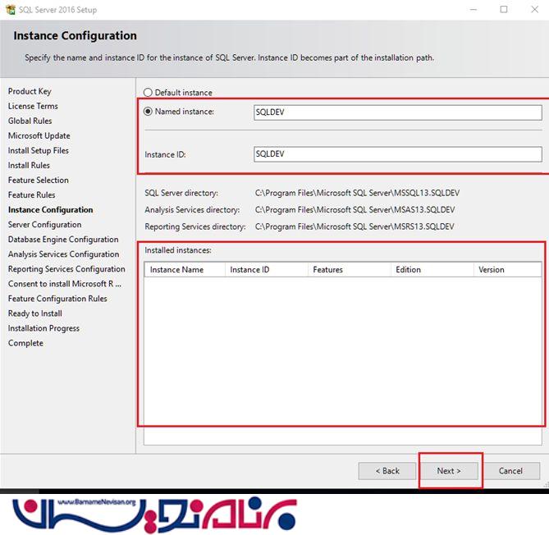Image resolution: width=549 pixels, height=535 pixels.
Task: Click the Named instance text field
Action: click(x=397, y=112)
